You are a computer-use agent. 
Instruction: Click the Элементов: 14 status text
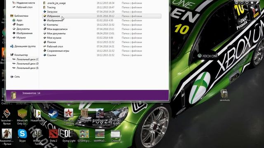tap(31, 93)
